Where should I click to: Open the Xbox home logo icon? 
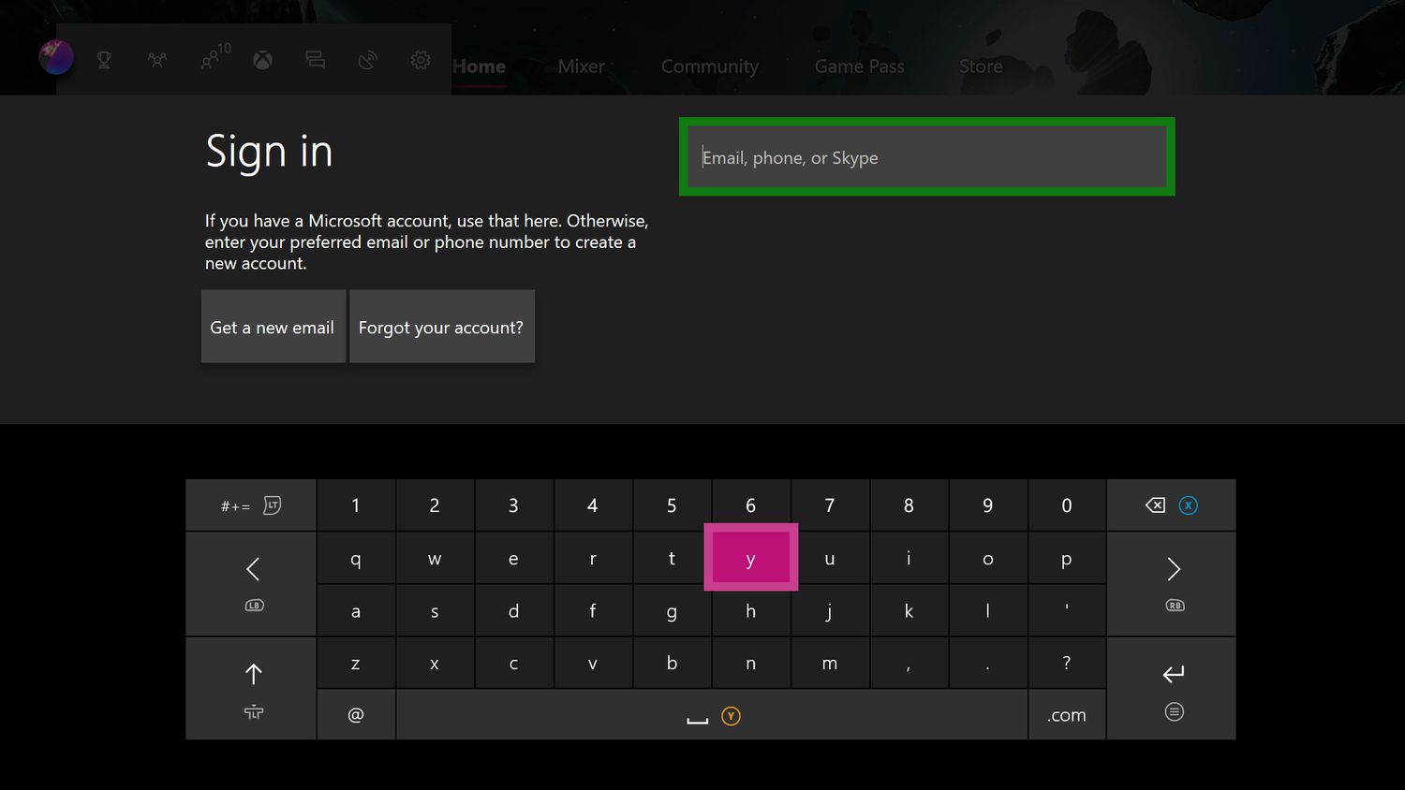pyautogui.click(x=263, y=61)
